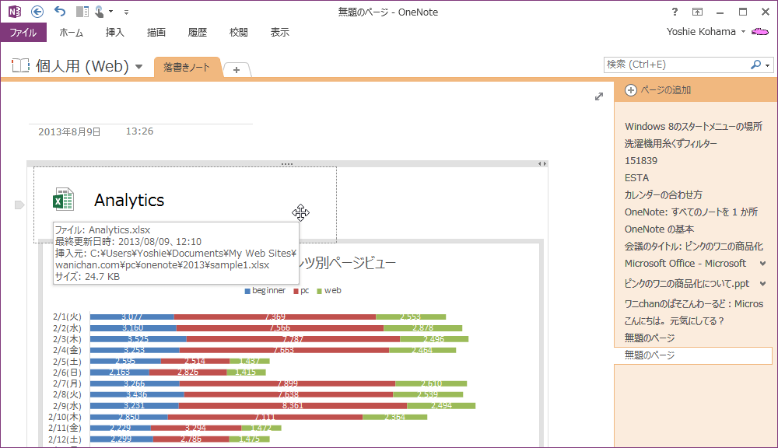Screen dimensions: 778x448
Task: Click the blue beginner legend swatch
Action: tap(247, 291)
